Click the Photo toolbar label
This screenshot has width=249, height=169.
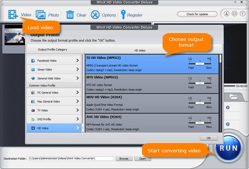point(53,15)
